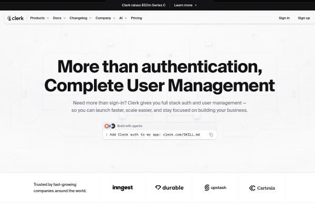The width and height of the screenshot is (315, 210).
Task: Click the arrow next to Learn more
Action: point(196,5)
